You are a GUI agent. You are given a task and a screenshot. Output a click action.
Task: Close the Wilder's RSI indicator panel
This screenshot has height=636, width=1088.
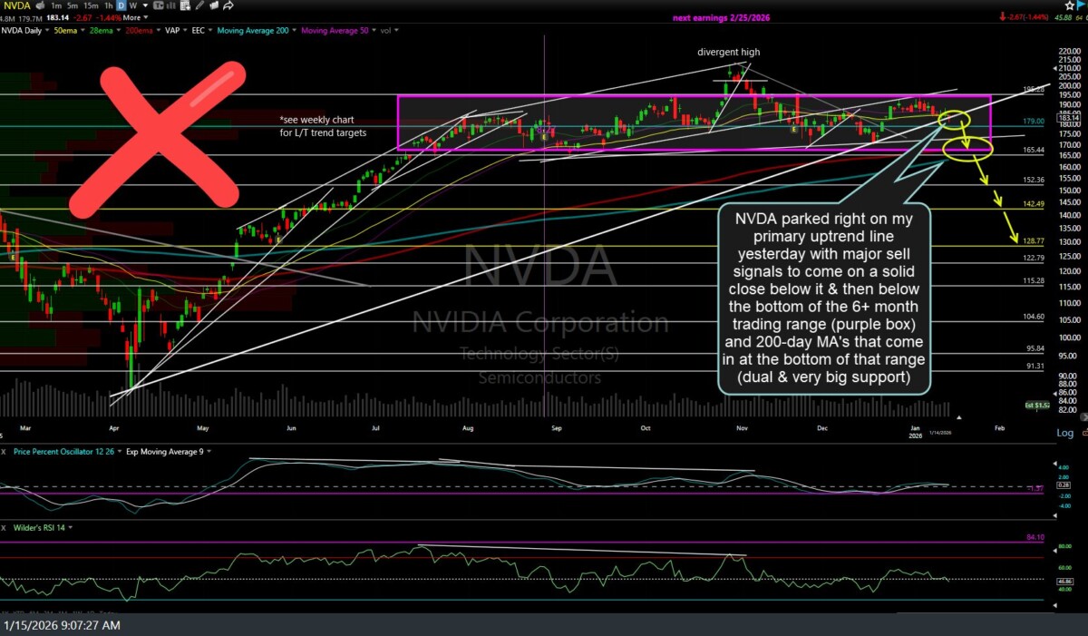coord(5,527)
